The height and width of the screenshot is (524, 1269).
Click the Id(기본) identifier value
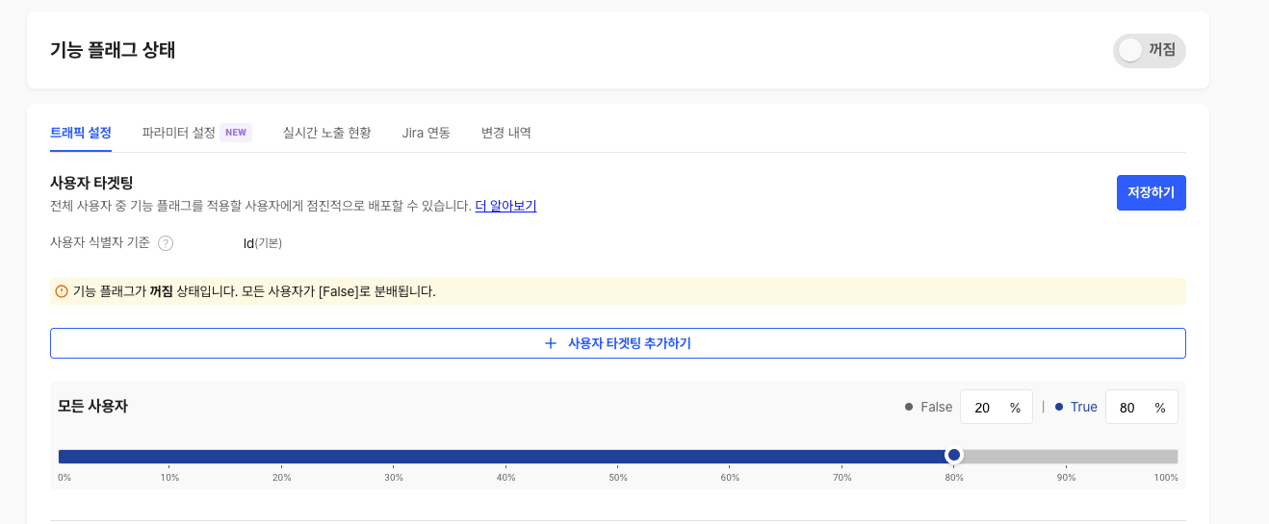click(263, 243)
